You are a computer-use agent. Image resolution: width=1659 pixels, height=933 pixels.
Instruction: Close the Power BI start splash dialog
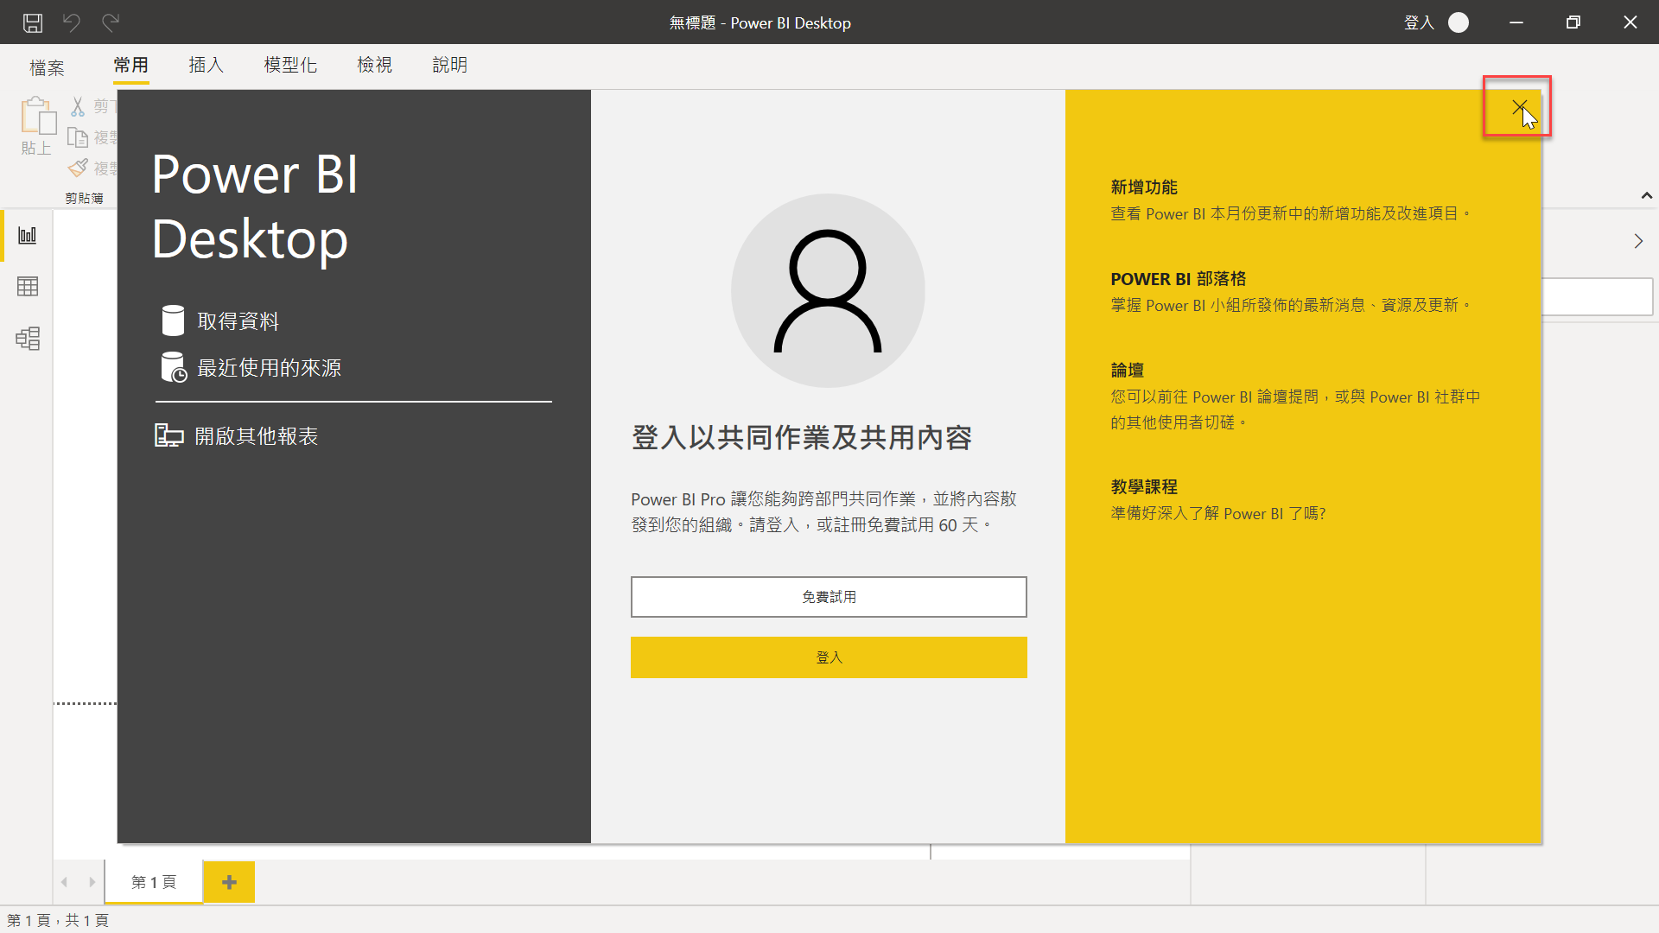click(x=1519, y=106)
